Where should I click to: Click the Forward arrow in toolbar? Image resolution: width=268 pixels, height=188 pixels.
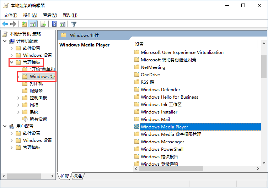tap(13, 24)
